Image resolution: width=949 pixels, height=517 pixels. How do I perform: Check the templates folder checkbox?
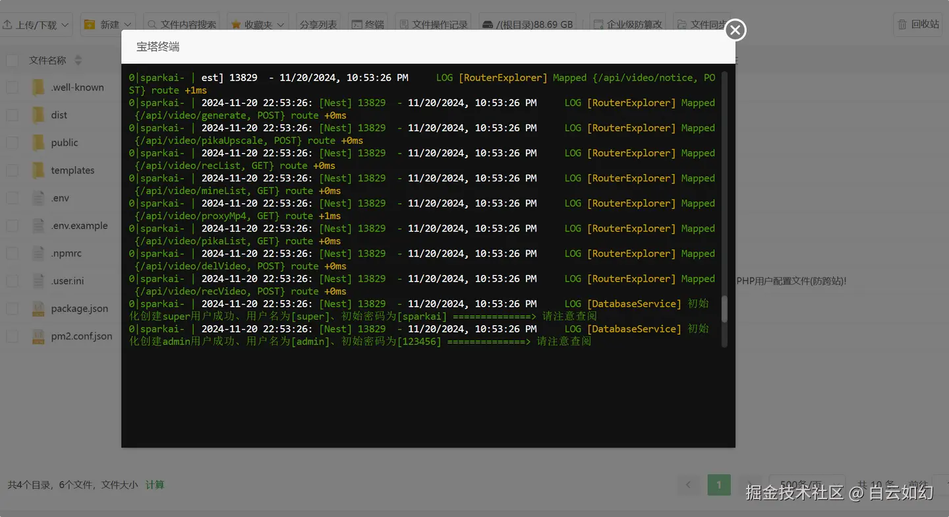(12, 170)
